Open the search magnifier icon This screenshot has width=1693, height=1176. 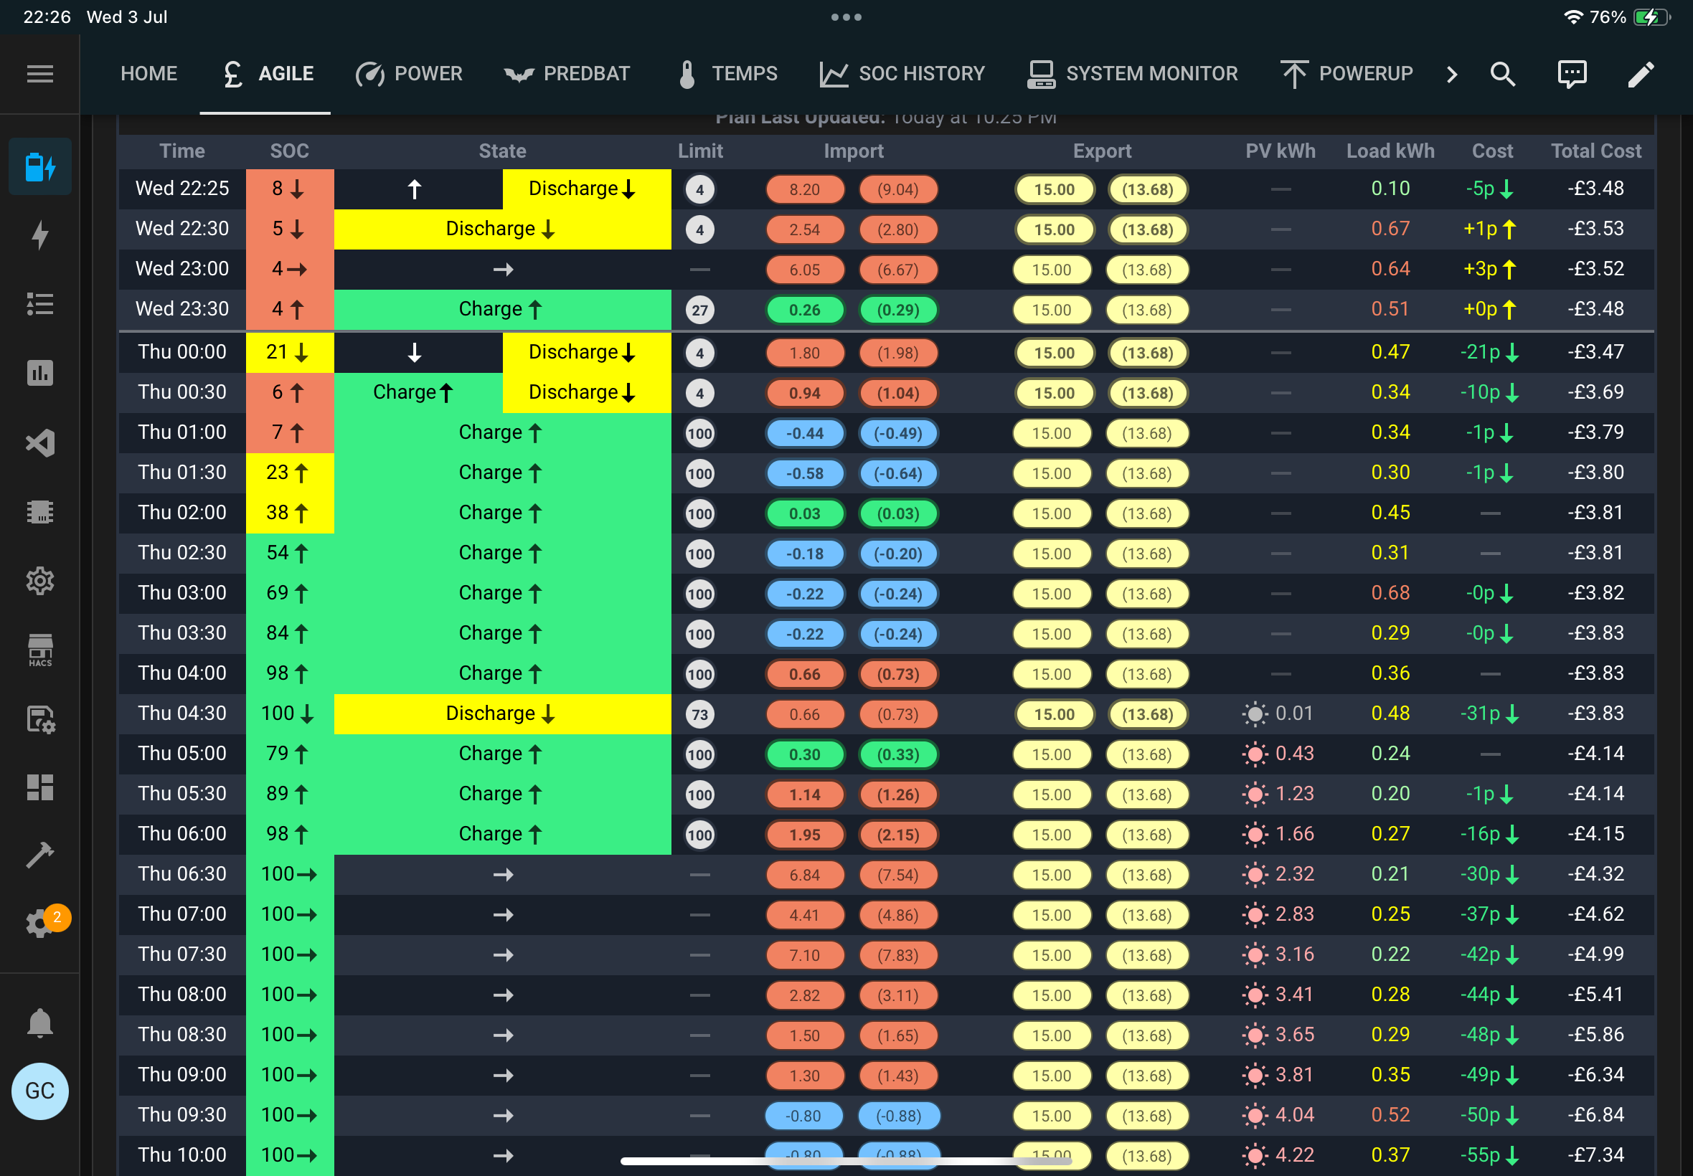pos(1503,74)
